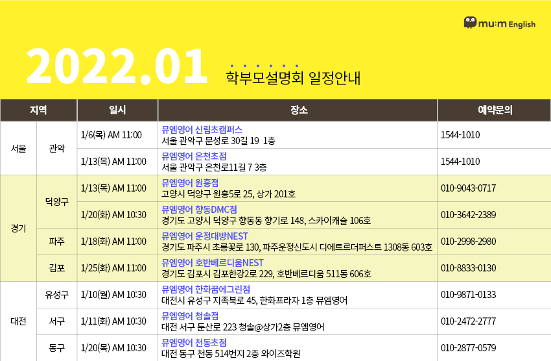The width and height of the screenshot is (551, 361).
Task: Click address 대전 동구 천동 514번지
Action: click(203, 354)
